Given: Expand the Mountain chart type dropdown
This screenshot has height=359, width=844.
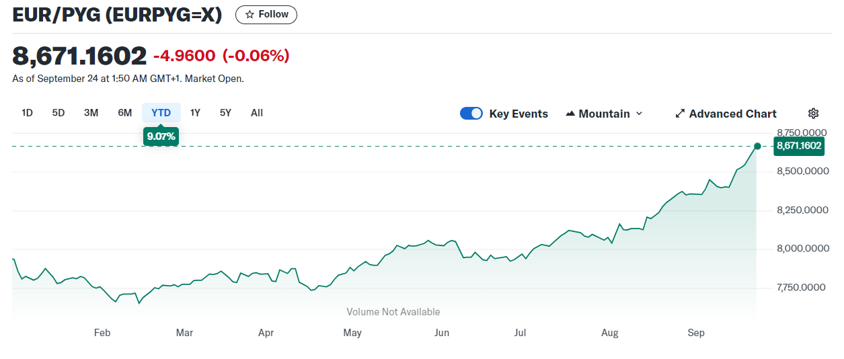Looking at the screenshot, I should point(639,114).
